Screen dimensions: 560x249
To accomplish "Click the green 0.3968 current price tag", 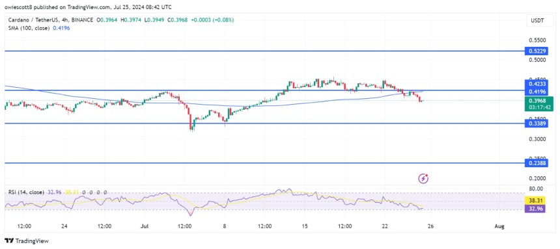I will coord(535,103).
